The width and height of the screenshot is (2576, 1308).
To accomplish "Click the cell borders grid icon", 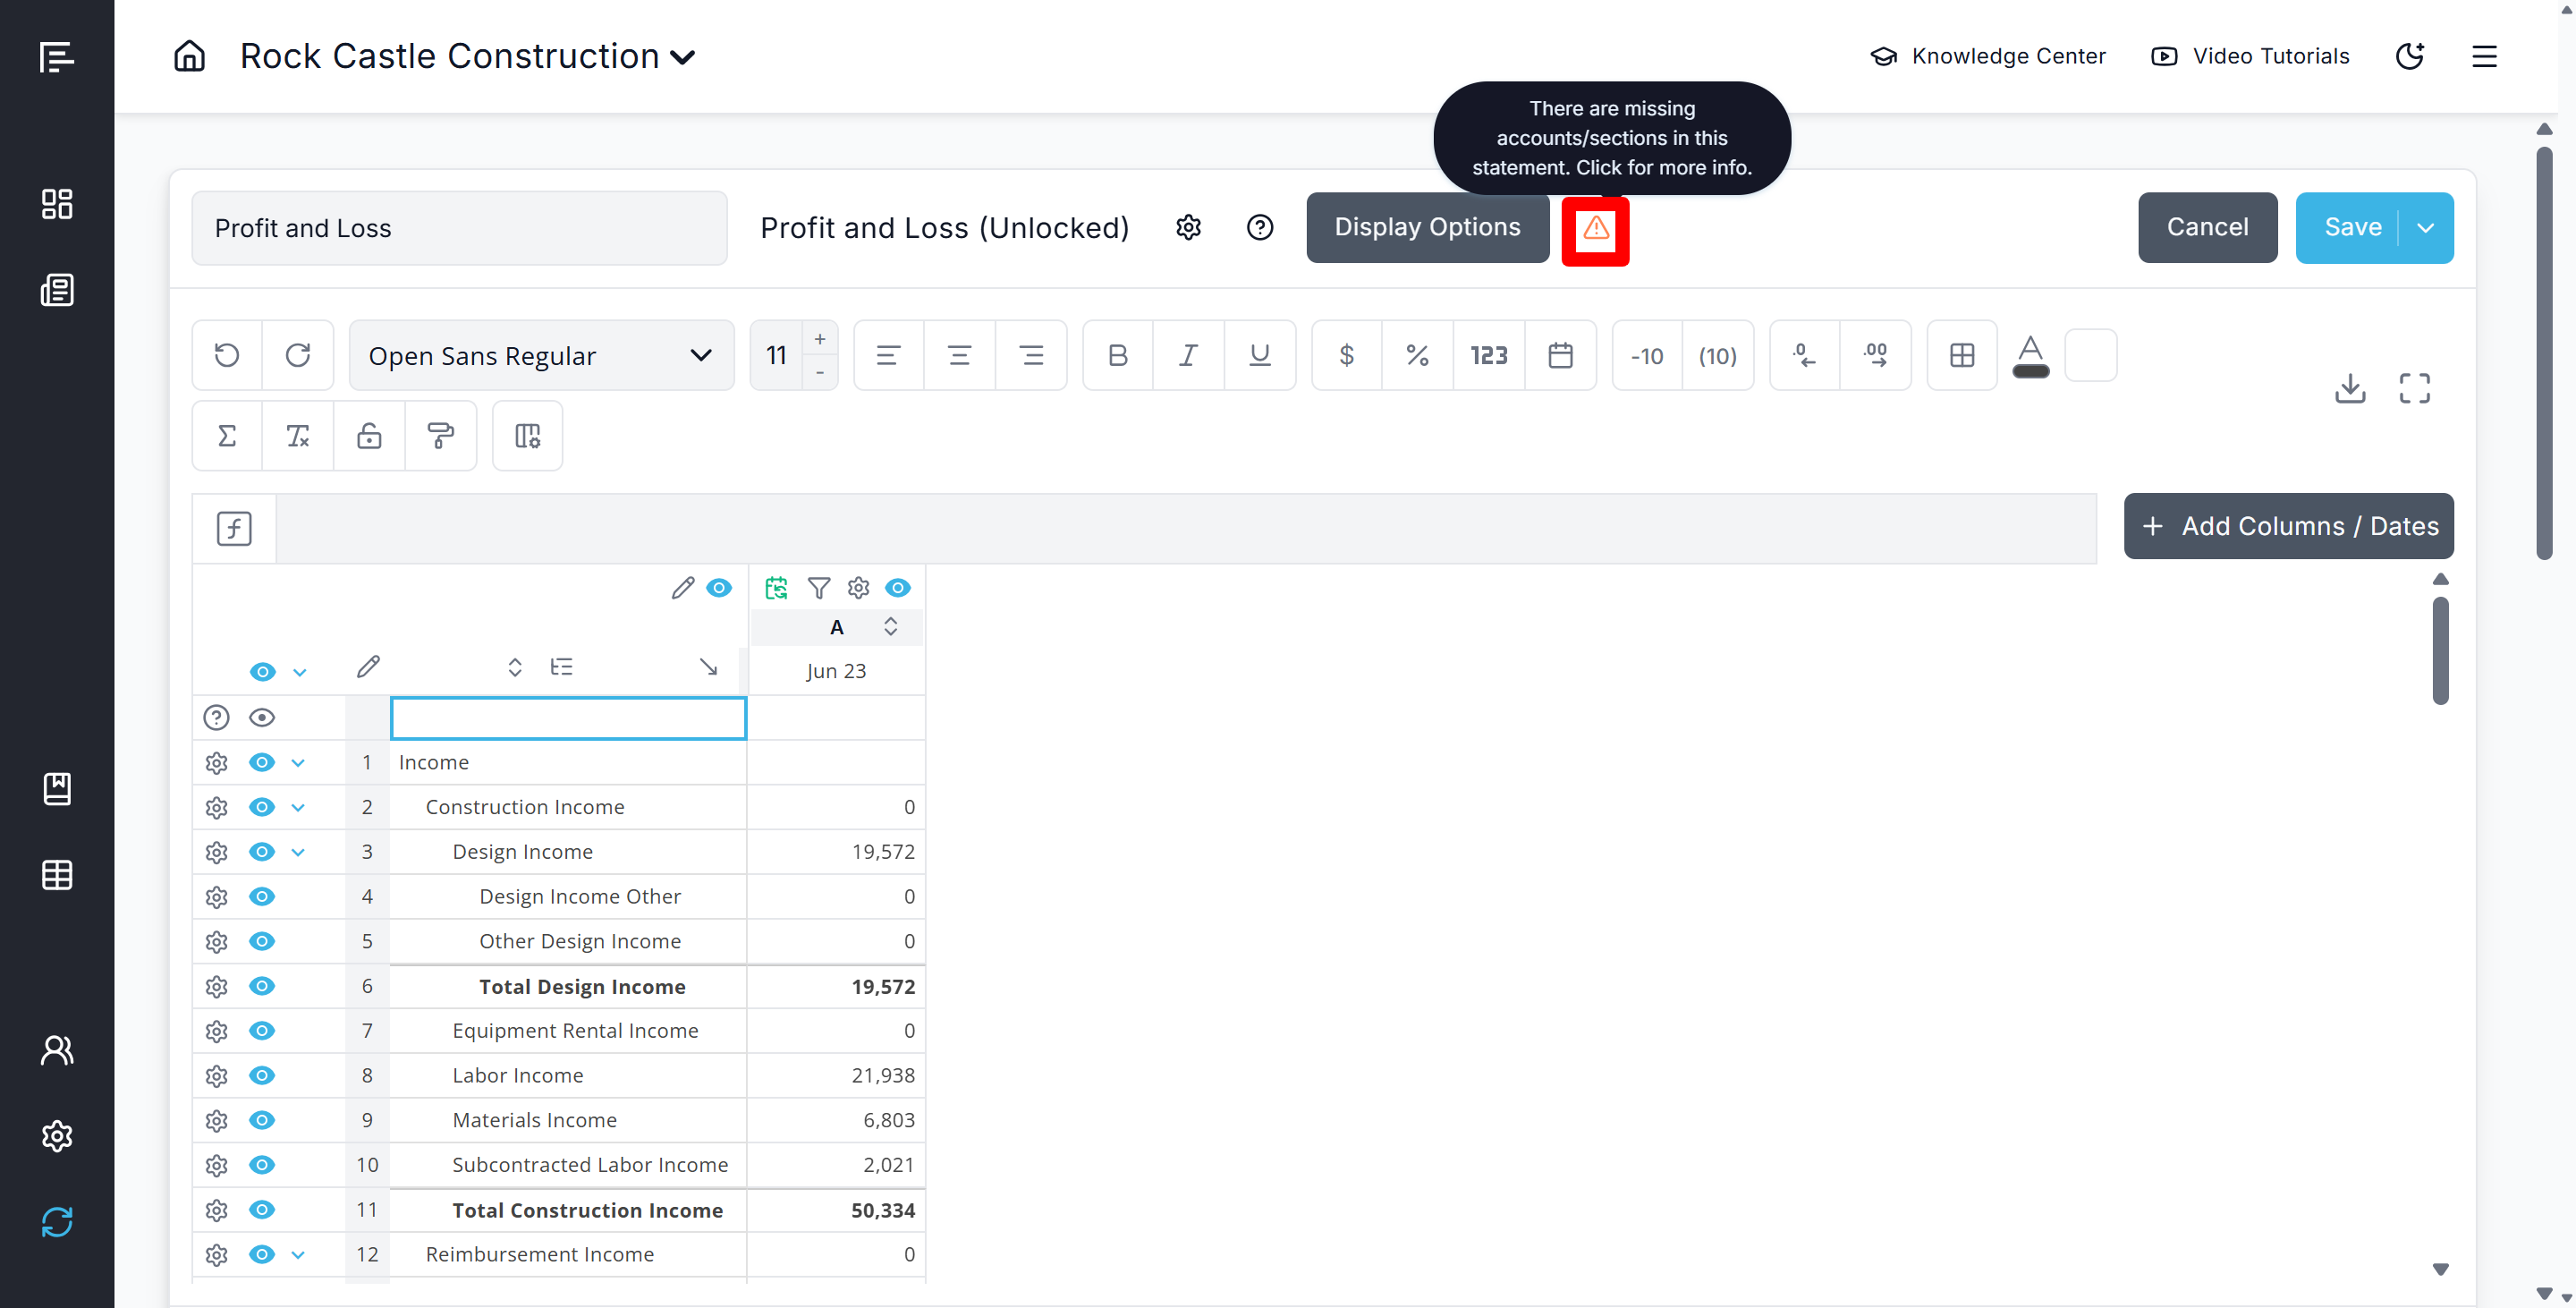I will (x=1961, y=355).
